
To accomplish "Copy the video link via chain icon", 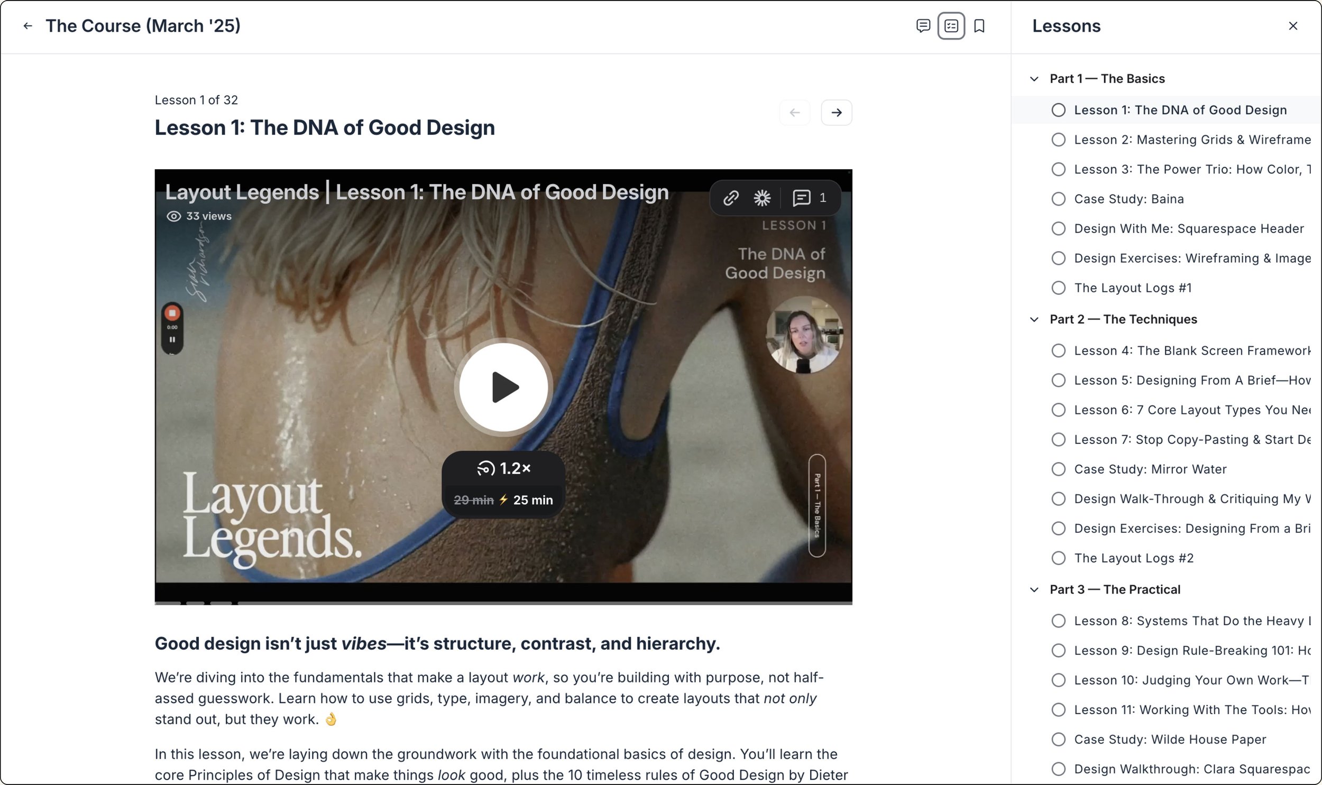I will point(731,198).
